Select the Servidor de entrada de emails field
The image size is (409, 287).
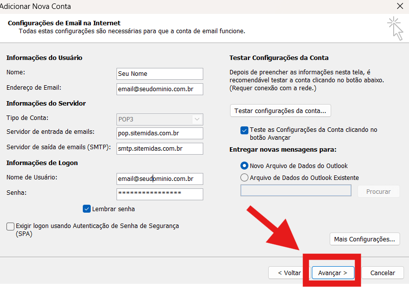click(x=160, y=133)
